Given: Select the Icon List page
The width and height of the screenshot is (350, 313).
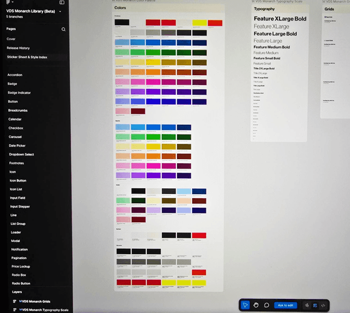Looking at the screenshot, I should pyautogui.click(x=16, y=189).
